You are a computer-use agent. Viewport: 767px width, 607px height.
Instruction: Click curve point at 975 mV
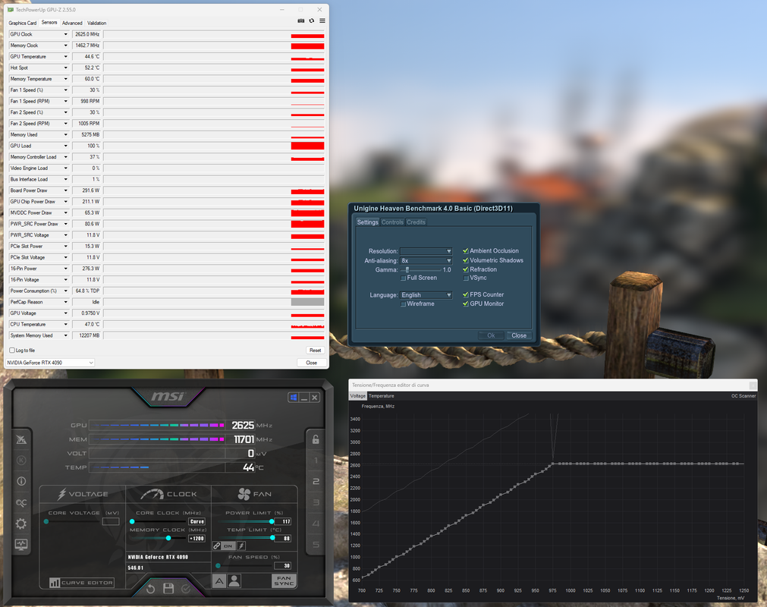coord(553,464)
